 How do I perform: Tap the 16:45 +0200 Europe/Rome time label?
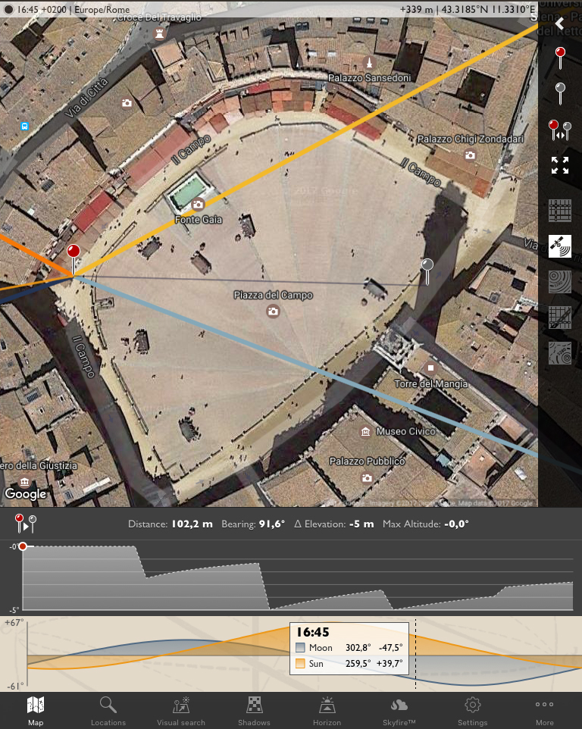tap(74, 9)
